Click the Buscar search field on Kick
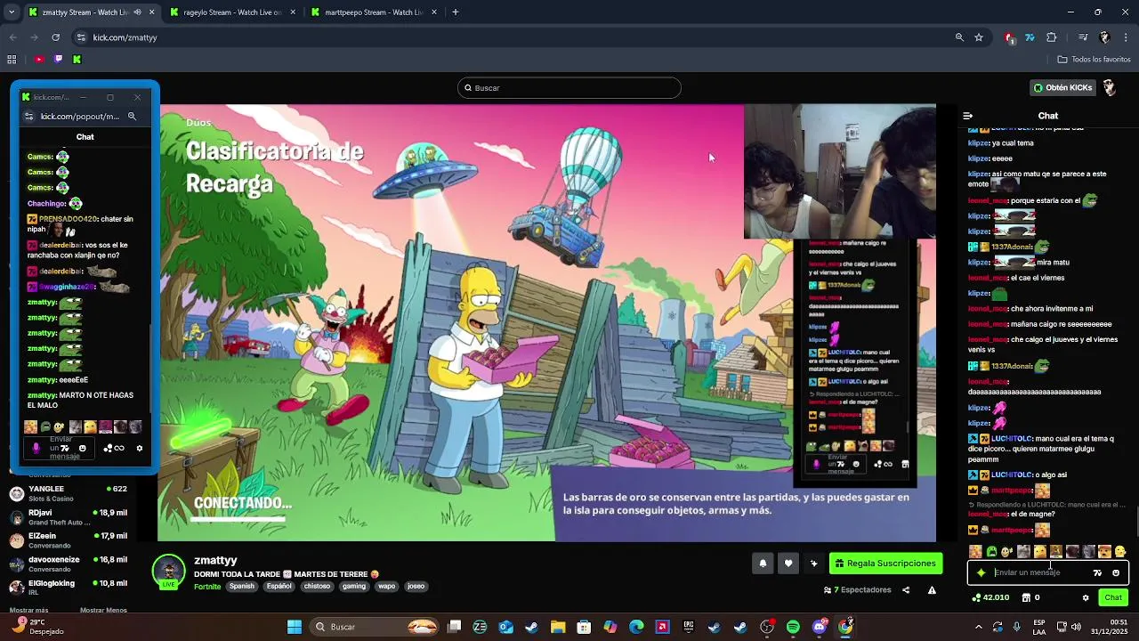1139x641 pixels. coord(569,87)
